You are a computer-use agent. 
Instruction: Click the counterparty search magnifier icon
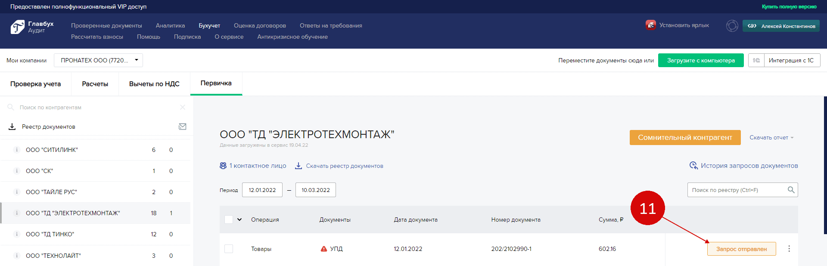[11, 107]
